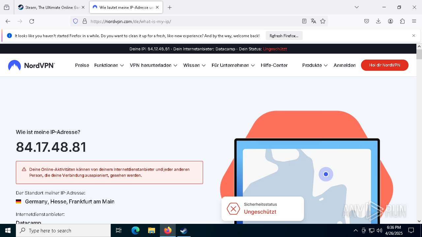Image resolution: width=422 pixels, height=237 pixels.
Task: Click the Hol dir NordVPN button
Action: pos(384,65)
